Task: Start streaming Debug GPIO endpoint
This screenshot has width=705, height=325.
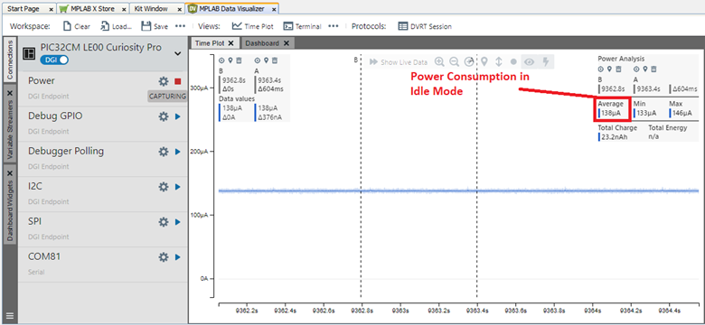Action: 177,116
